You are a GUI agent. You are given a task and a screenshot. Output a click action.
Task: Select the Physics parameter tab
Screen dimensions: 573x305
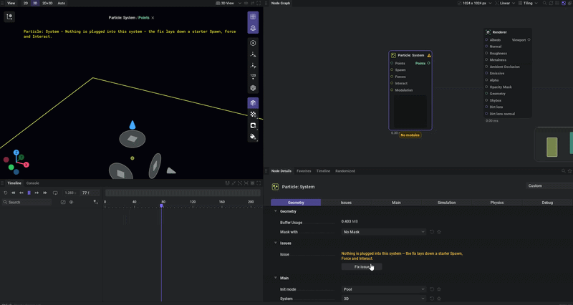coord(497,203)
